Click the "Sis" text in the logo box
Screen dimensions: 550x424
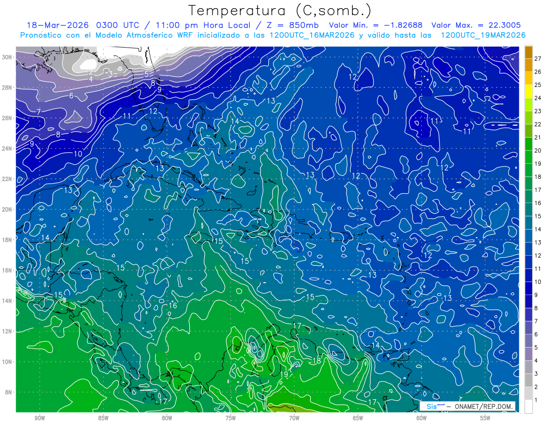(431, 406)
